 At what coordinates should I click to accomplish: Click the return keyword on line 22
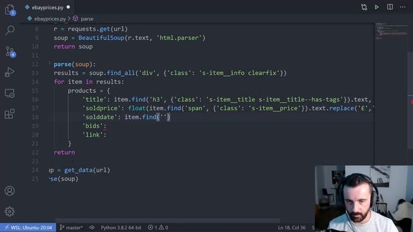[x=65, y=153]
